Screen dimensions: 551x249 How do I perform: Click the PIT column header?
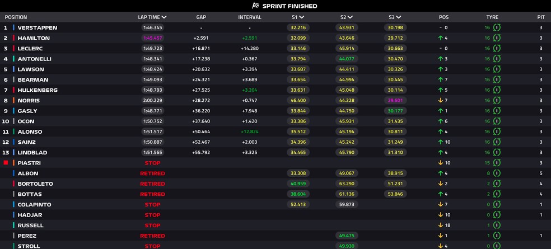541,17
